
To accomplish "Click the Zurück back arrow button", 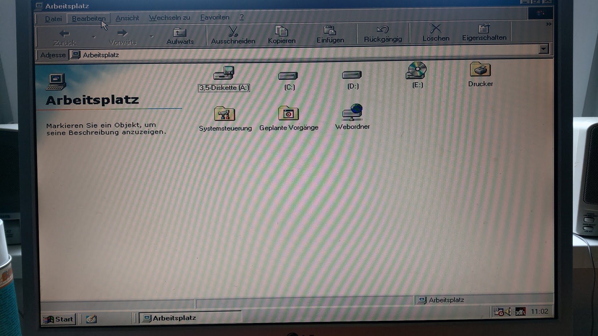I will point(65,37).
